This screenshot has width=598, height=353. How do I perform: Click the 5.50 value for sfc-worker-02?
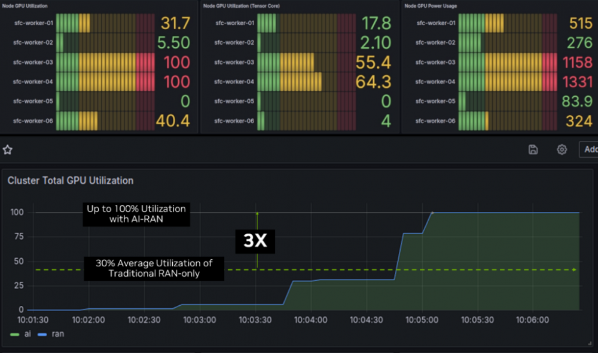click(173, 43)
